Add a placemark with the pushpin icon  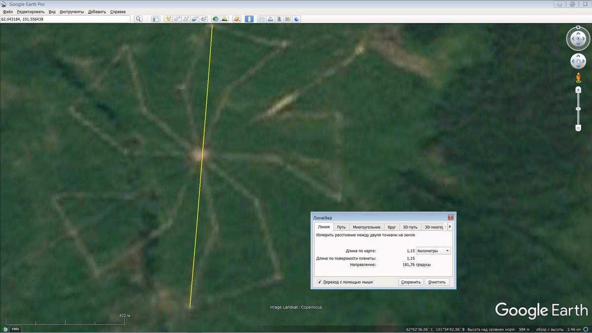pyautogui.click(x=168, y=19)
